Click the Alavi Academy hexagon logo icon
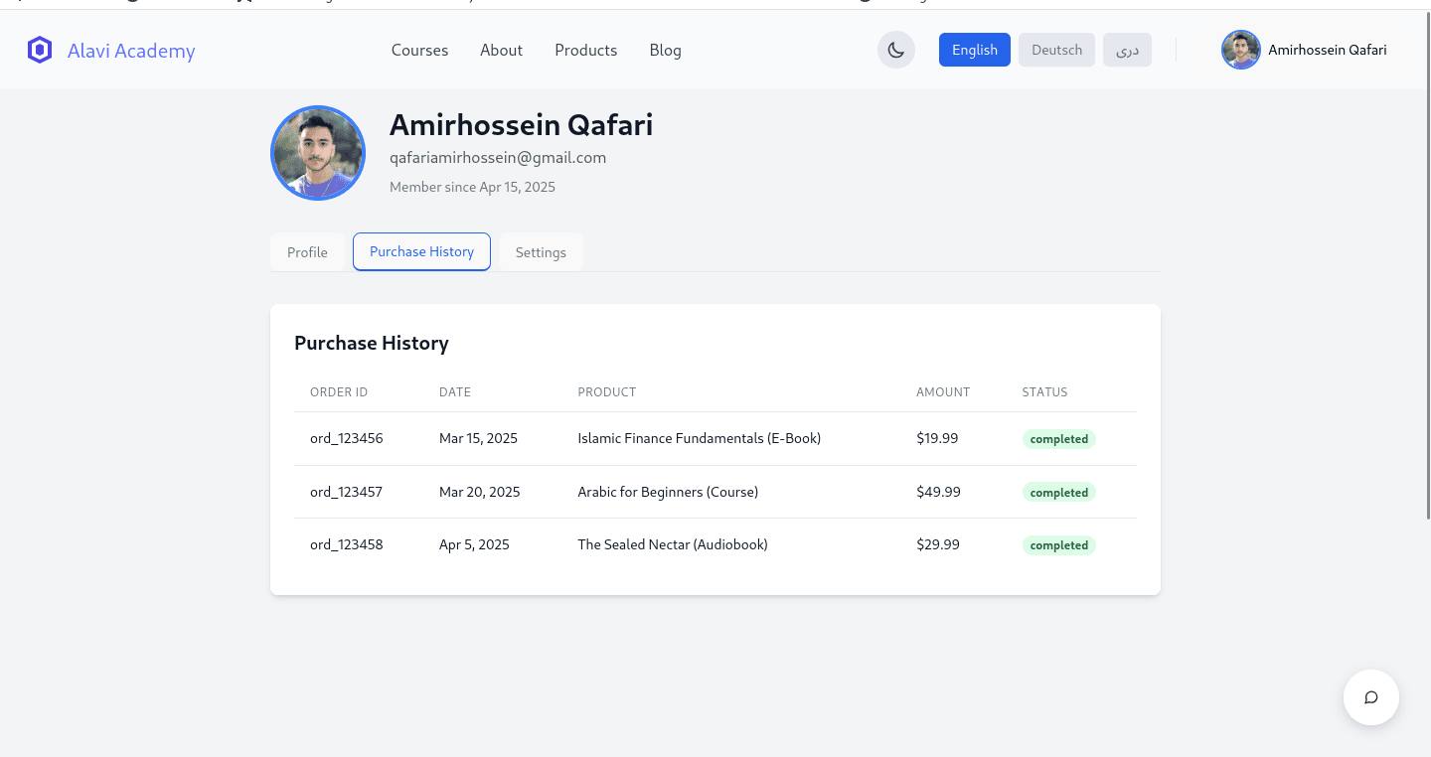This screenshot has height=757, width=1431. (40, 50)
